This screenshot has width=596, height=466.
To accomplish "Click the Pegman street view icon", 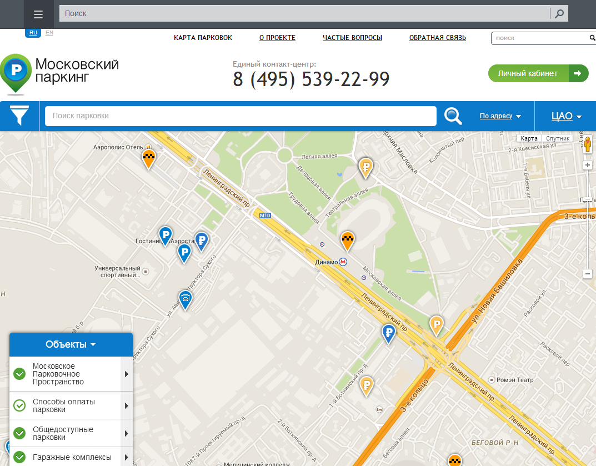I will point(588,145).
